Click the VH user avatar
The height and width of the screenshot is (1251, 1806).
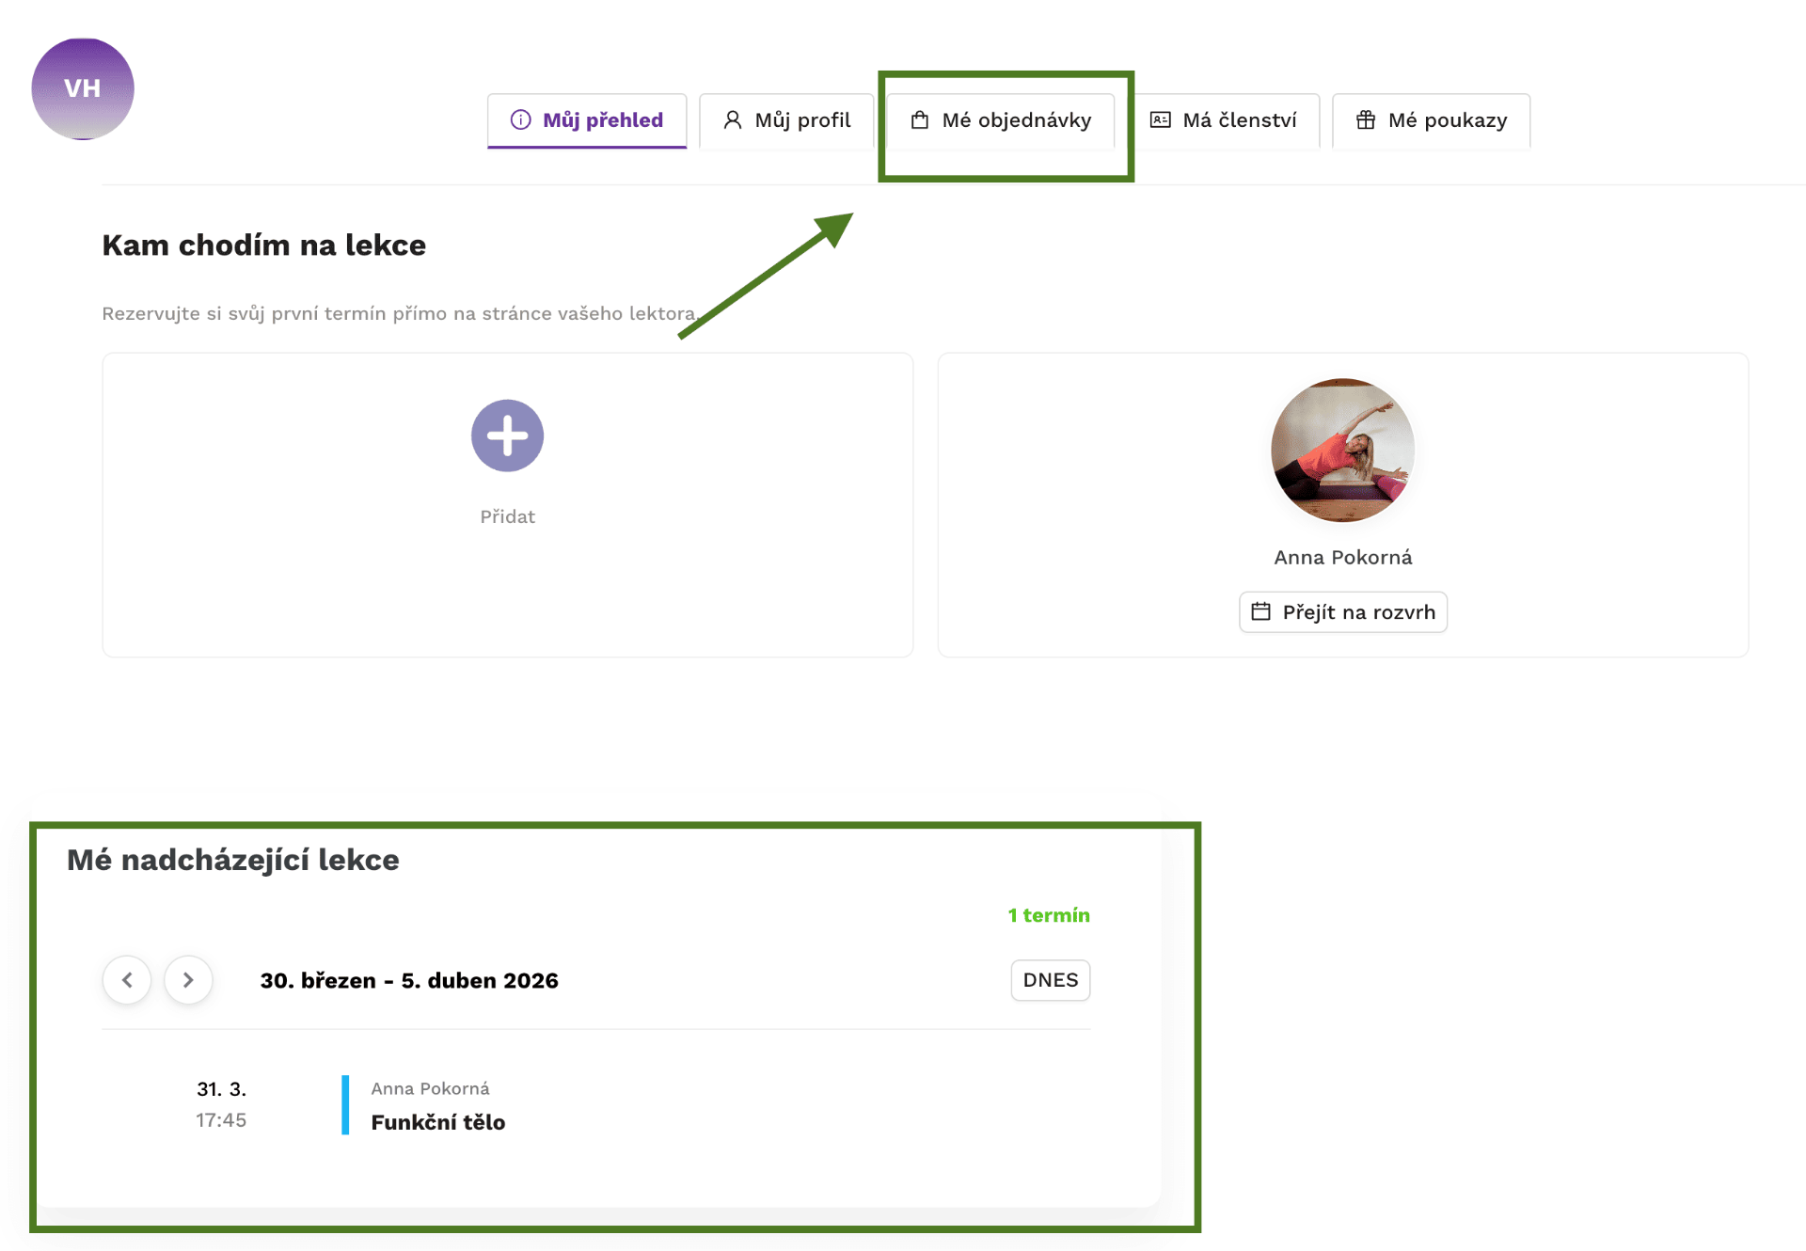click(x=83, y=89)
